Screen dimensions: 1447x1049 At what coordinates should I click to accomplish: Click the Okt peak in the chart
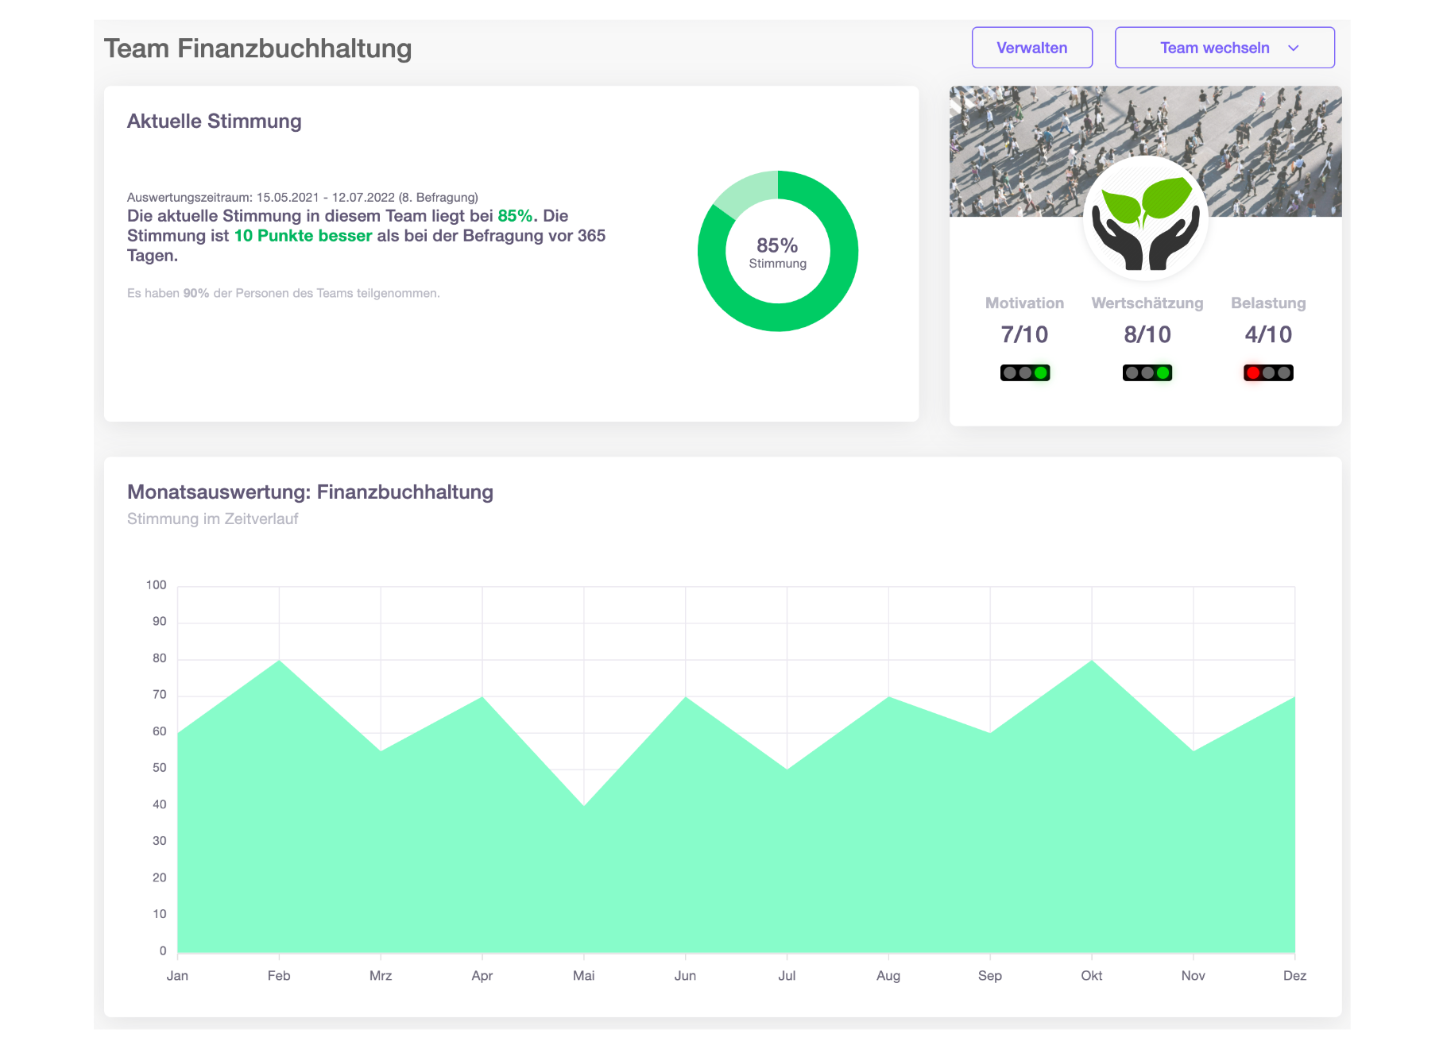coord(1092,660)
